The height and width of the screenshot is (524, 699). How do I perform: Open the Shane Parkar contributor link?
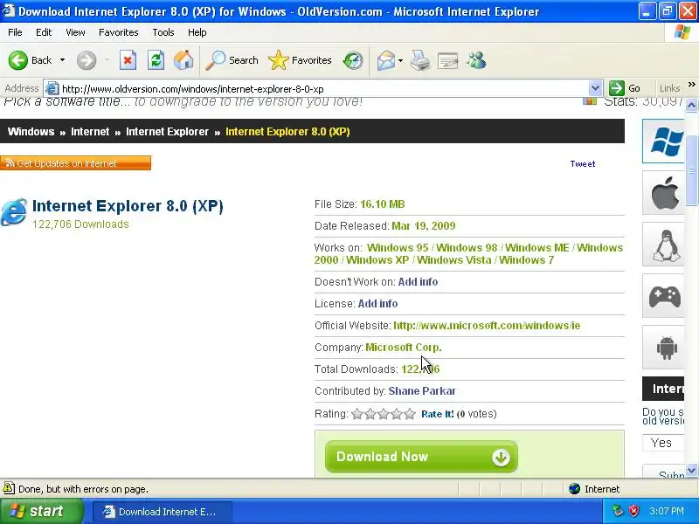coord(422,391)
